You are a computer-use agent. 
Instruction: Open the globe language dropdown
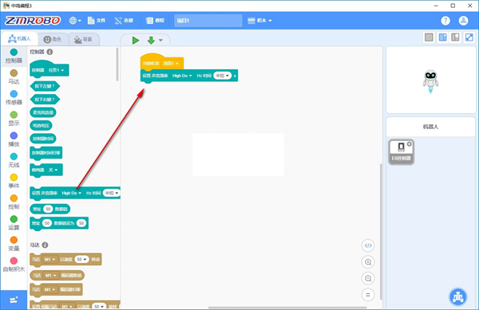click(x=75, y=21)
